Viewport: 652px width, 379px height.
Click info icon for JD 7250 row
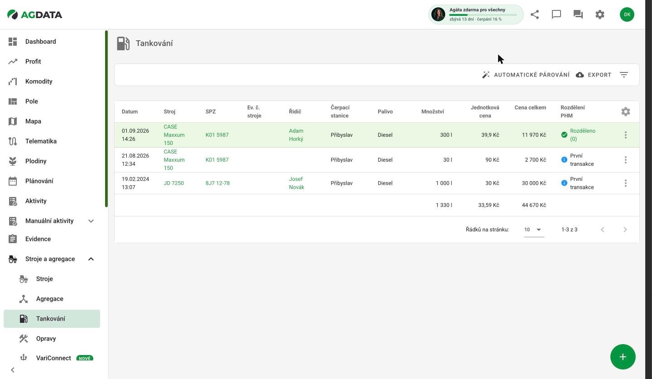coord(564,183)
